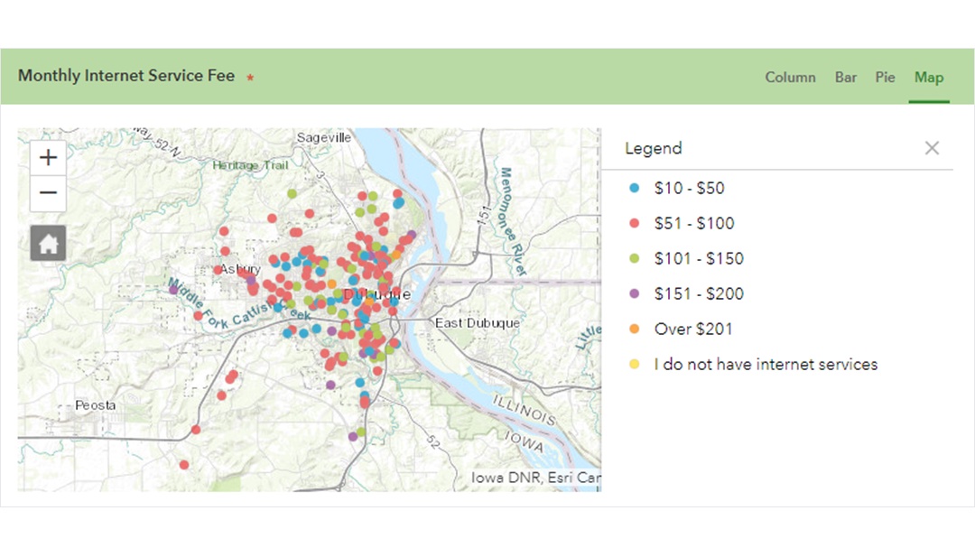
Task: Open the Iowa DNR Esri attribution link
Action: (x=534, y=476)
